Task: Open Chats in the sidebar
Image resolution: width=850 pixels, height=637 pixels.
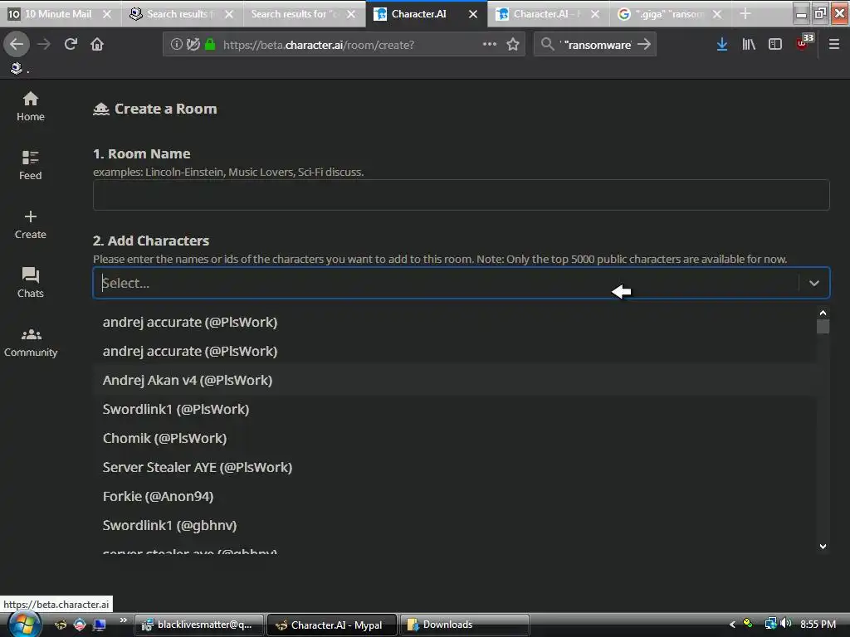Action: (x=31, y=283)
